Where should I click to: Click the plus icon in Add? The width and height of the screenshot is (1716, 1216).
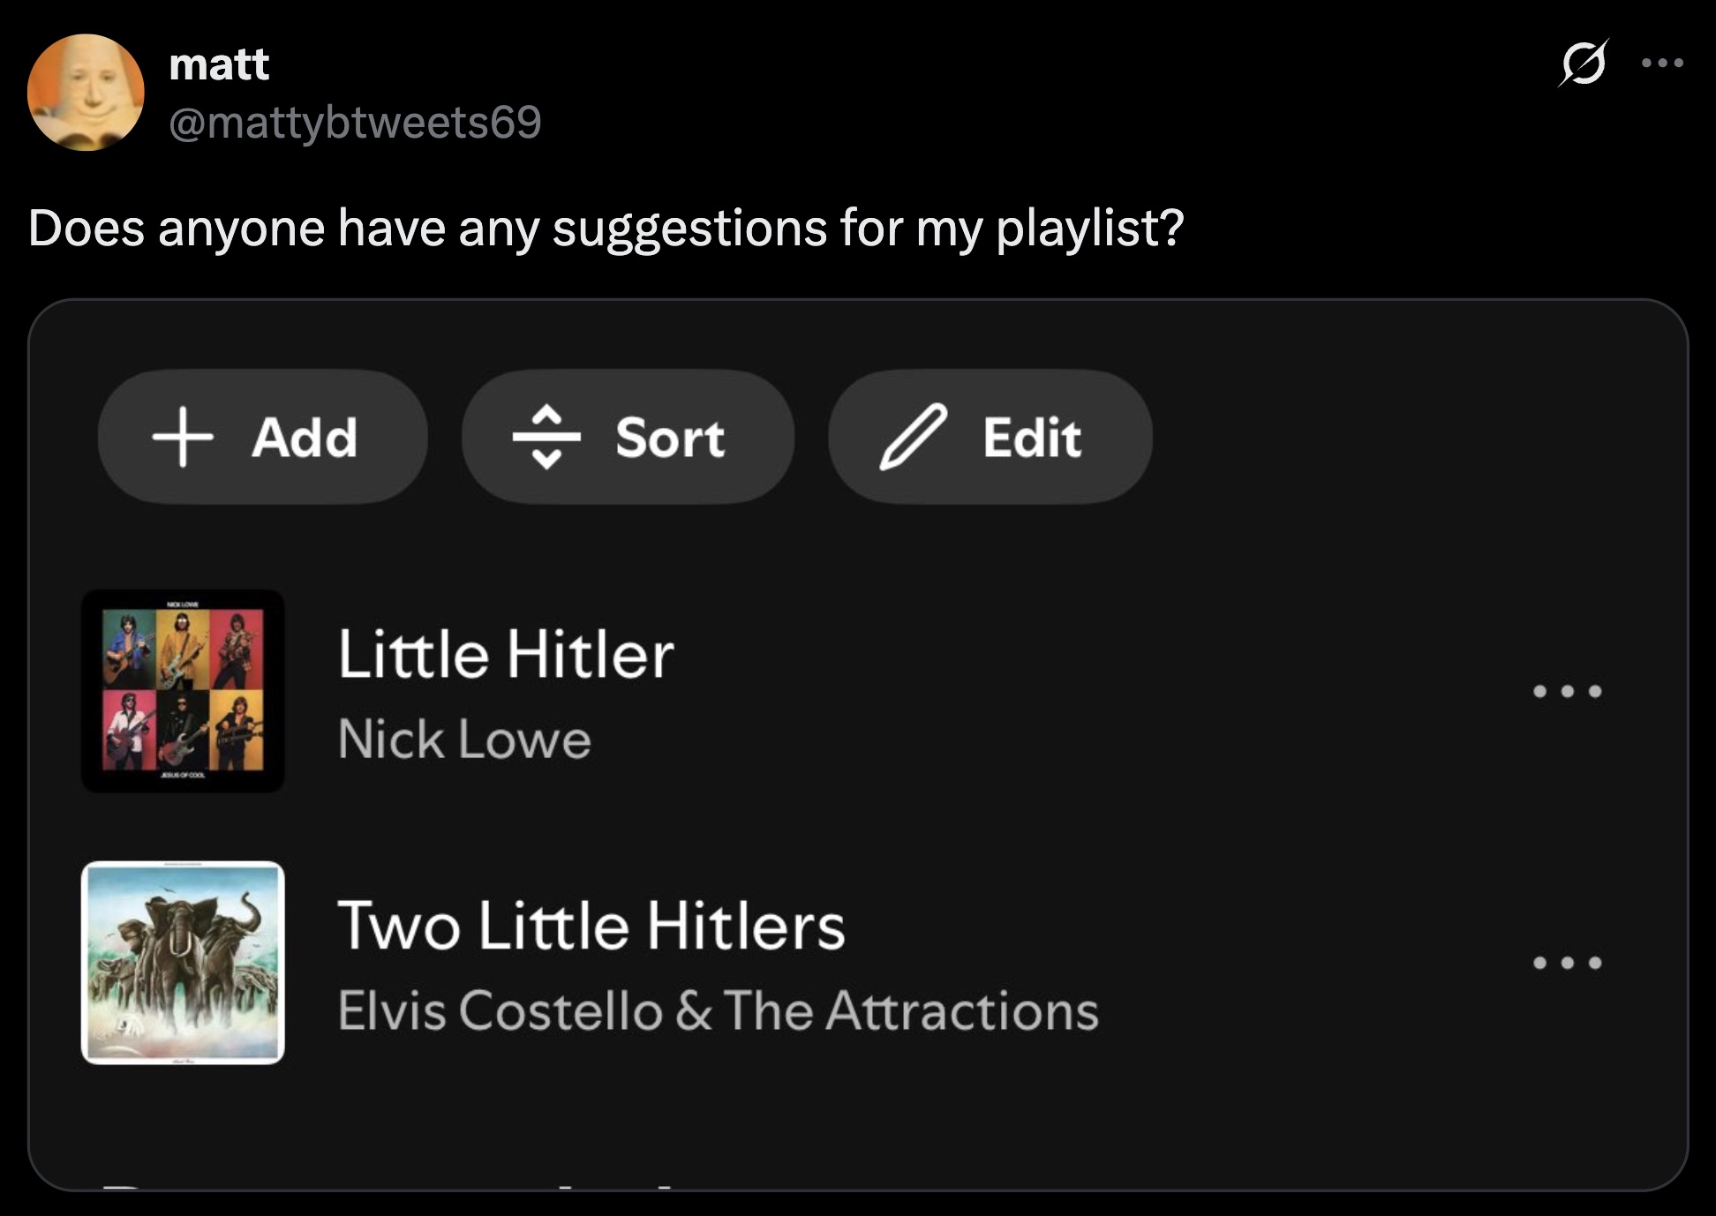(183, 437)
